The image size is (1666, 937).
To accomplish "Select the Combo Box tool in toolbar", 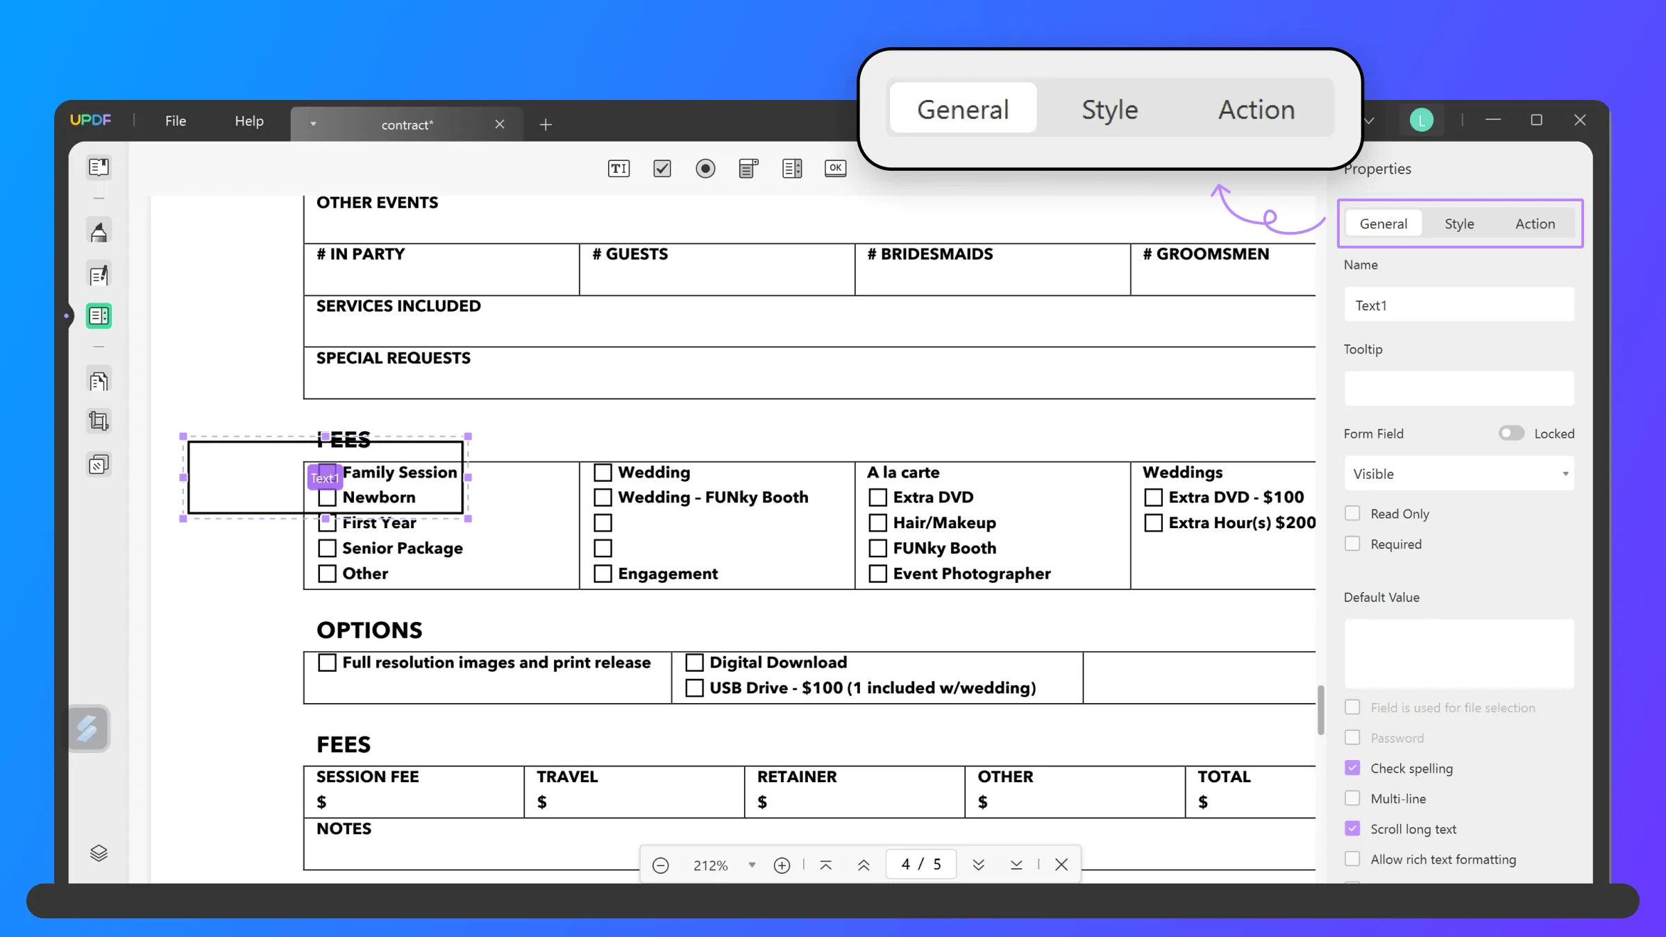I will (x=750, y=169).
